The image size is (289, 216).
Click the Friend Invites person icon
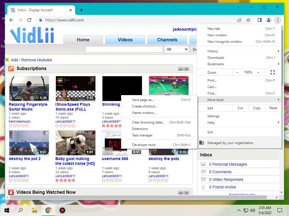pos(203,187)
